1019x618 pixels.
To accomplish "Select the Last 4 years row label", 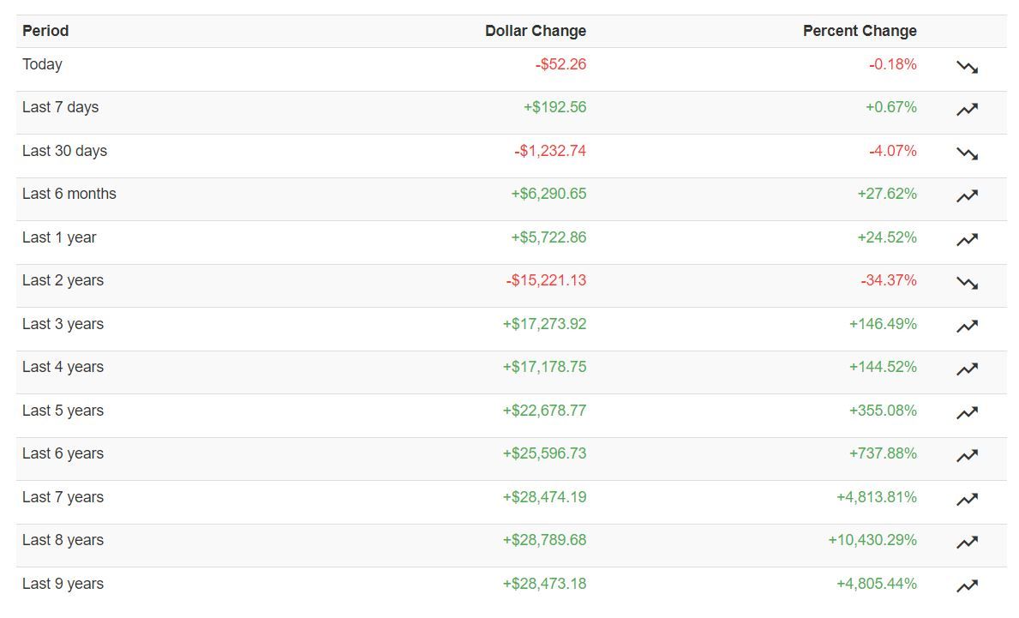I will [x=63, y=367].
